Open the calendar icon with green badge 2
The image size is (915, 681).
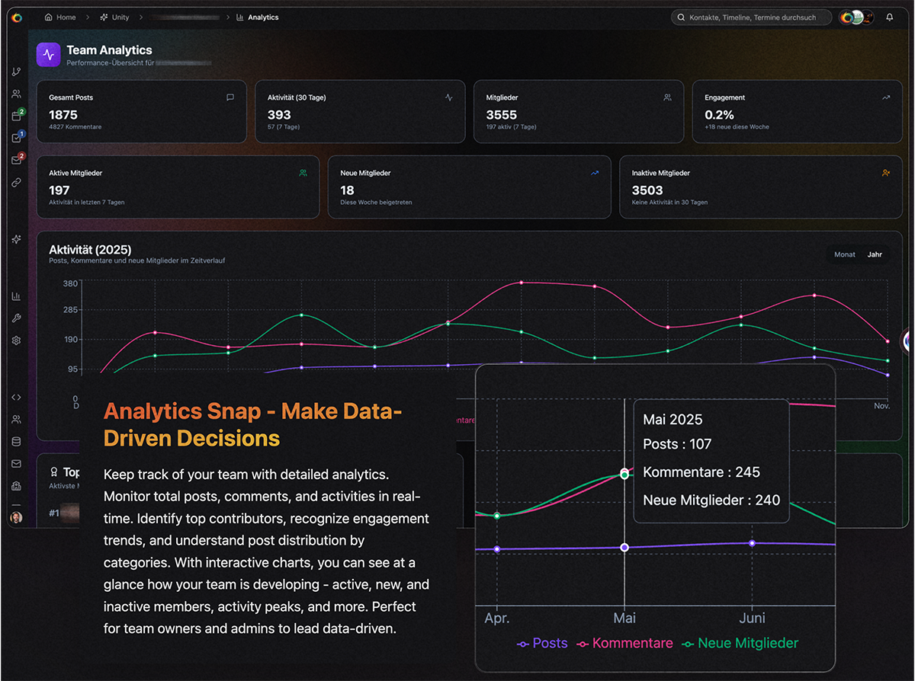click(x=16, y=116)
